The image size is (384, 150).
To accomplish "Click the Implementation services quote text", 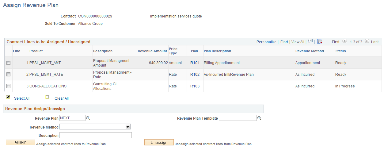I will pos(176,16).
